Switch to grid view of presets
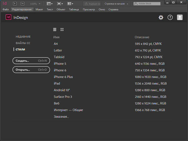The height and width of the screenshot is (141, 188). [62, 30]
